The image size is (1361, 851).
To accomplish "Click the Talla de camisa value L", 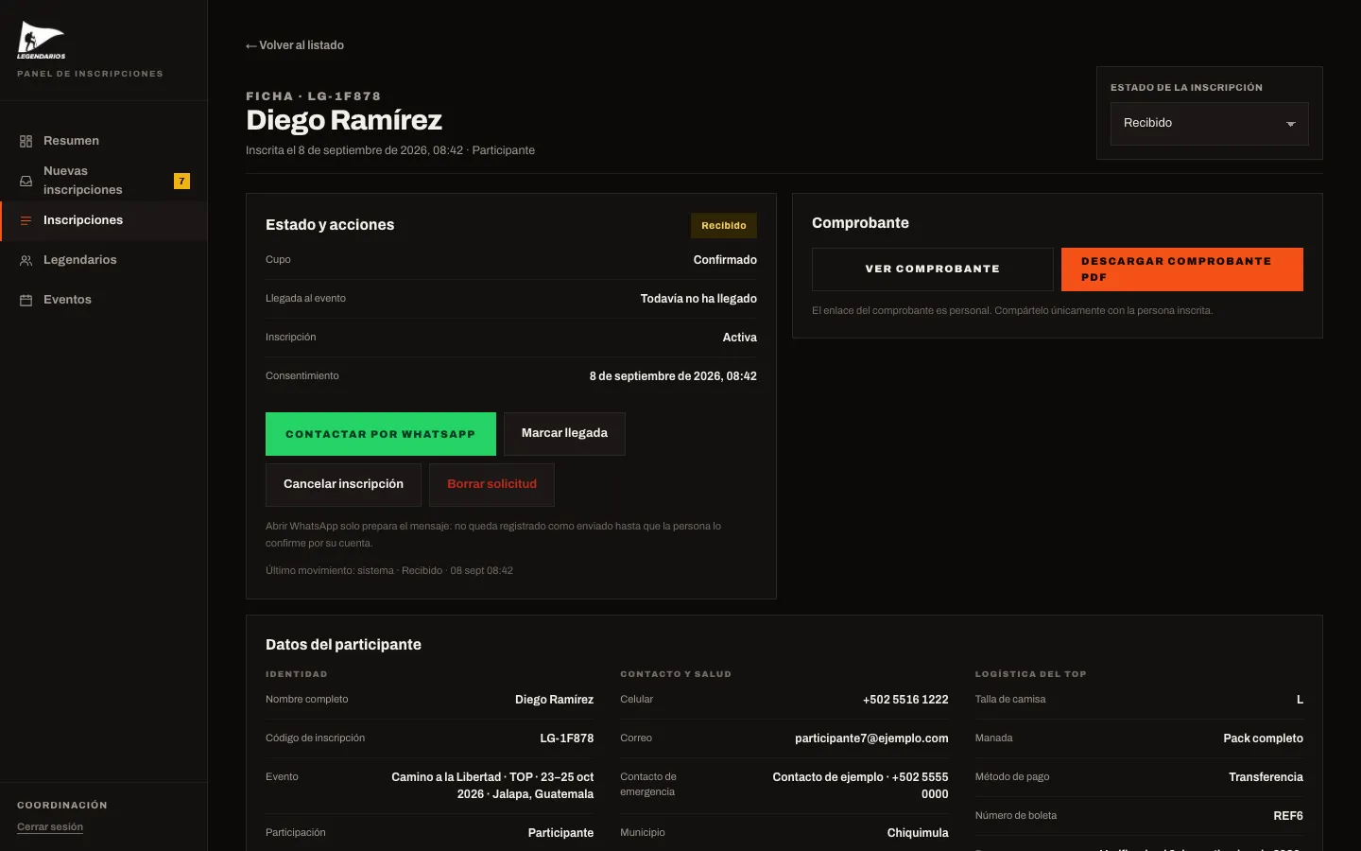I will click(1300, 700).
